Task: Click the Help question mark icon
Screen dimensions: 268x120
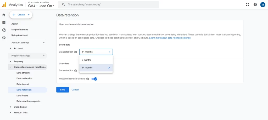Action: (x=255, y=4)
